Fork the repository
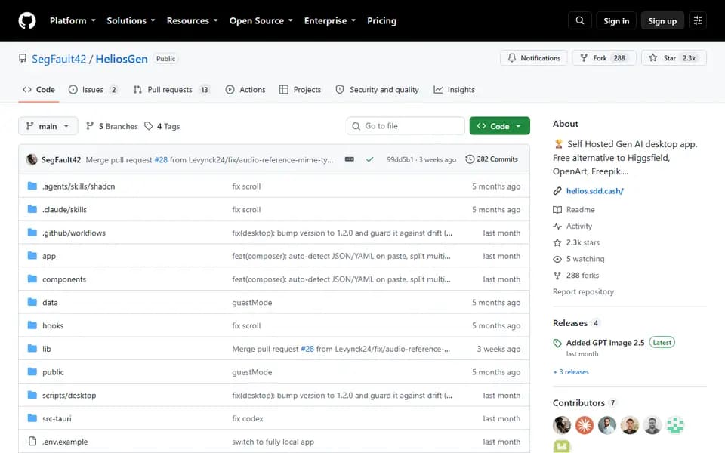Viewport: 725px width, 453px height. point(604,58)
